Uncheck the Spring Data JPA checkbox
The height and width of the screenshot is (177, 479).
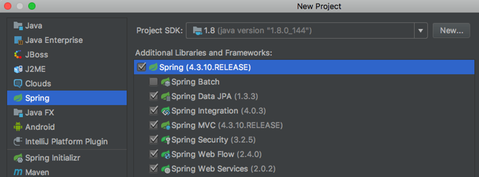154,96
